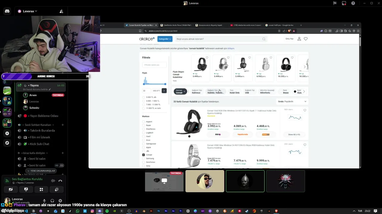The image size is (382, 214).
Task: Open a new browser tab with plus
Action: 301,25
